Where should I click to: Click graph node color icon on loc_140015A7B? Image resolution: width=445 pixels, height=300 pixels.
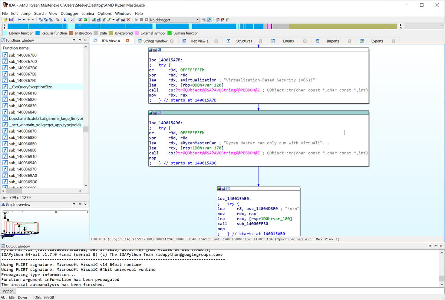(151, 50)
